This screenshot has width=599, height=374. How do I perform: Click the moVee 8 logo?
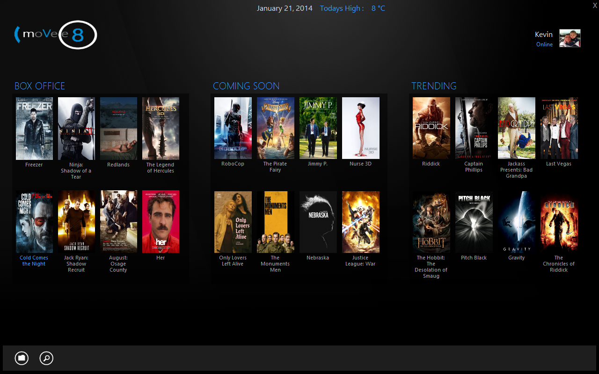56,35
